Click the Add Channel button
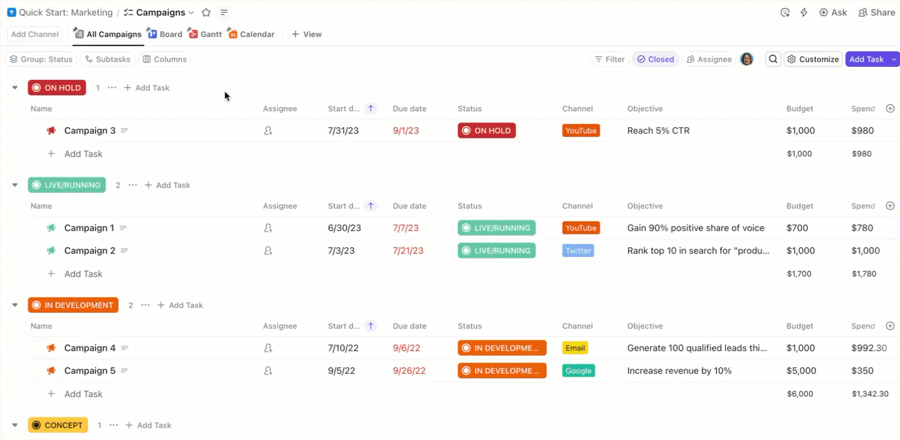 tap(34, 34)
